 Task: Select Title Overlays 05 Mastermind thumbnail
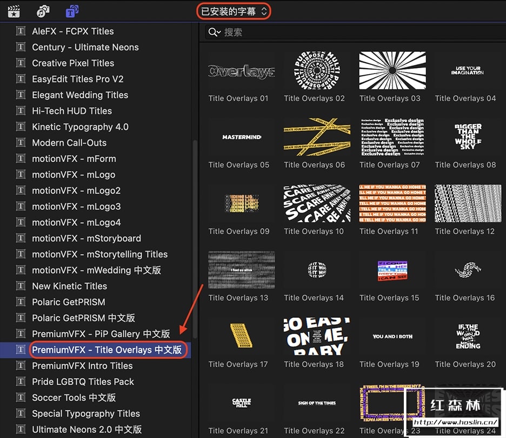(x=242, y=137)
